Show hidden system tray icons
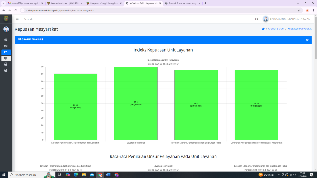 (x=279, y=175)
